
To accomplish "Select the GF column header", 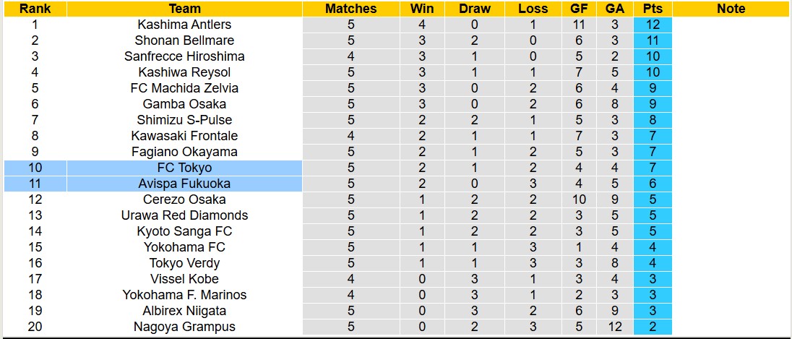I will 579,9.
